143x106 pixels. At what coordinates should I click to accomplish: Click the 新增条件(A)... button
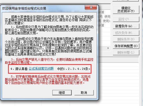coord(126,26)
